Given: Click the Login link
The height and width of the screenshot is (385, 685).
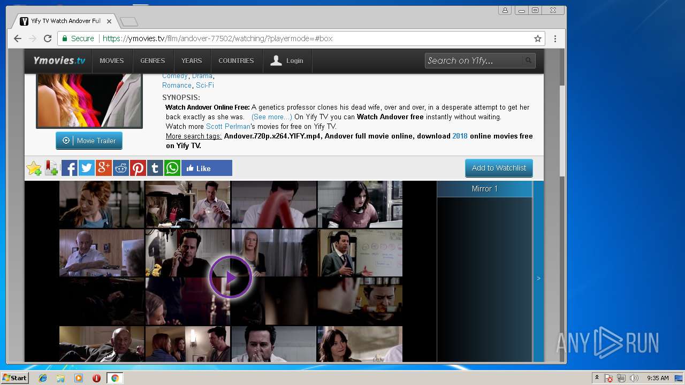Looking at the screenshot, I should click(287, 61).
